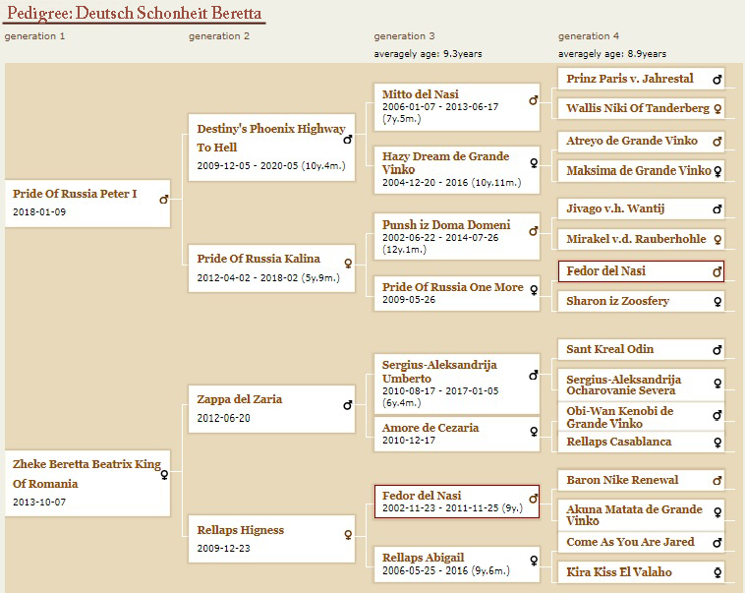
Task: Open highlighted Fedor del Nasi in generation 4
Action: (605, 271)
